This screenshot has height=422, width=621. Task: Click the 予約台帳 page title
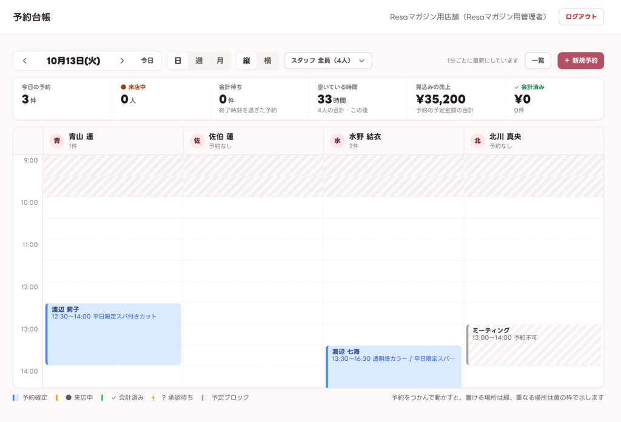click(32, 17)
